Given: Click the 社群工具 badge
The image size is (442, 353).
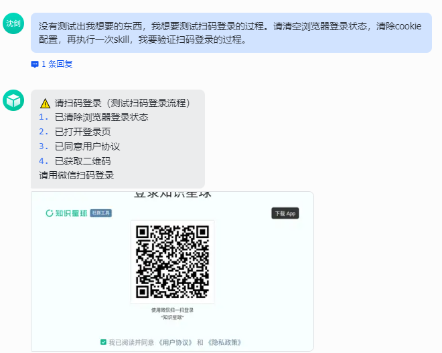Looking at the screenshot, I should click(101, 213).
